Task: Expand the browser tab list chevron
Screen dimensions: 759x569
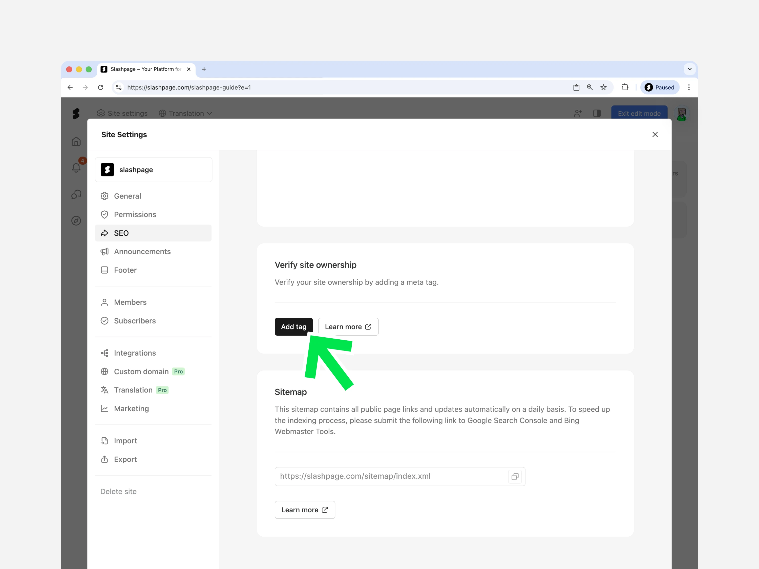Action: click(689, 69)
